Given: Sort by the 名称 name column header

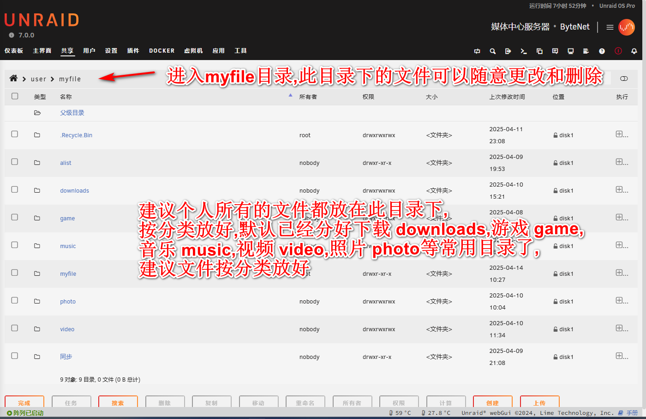Looking at the screenshot, I should point(66,97).
